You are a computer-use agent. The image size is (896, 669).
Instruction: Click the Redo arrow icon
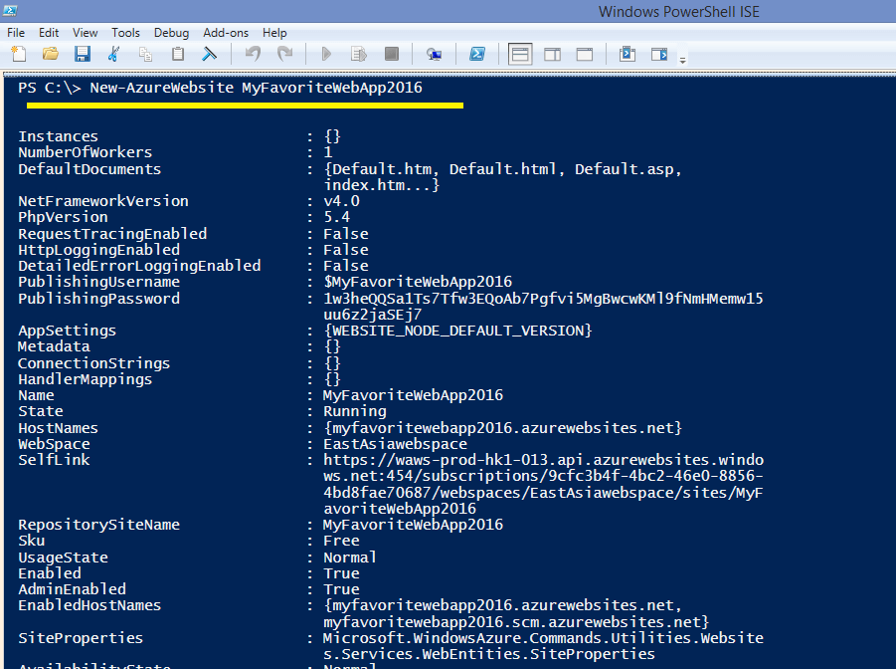(284, 54)
